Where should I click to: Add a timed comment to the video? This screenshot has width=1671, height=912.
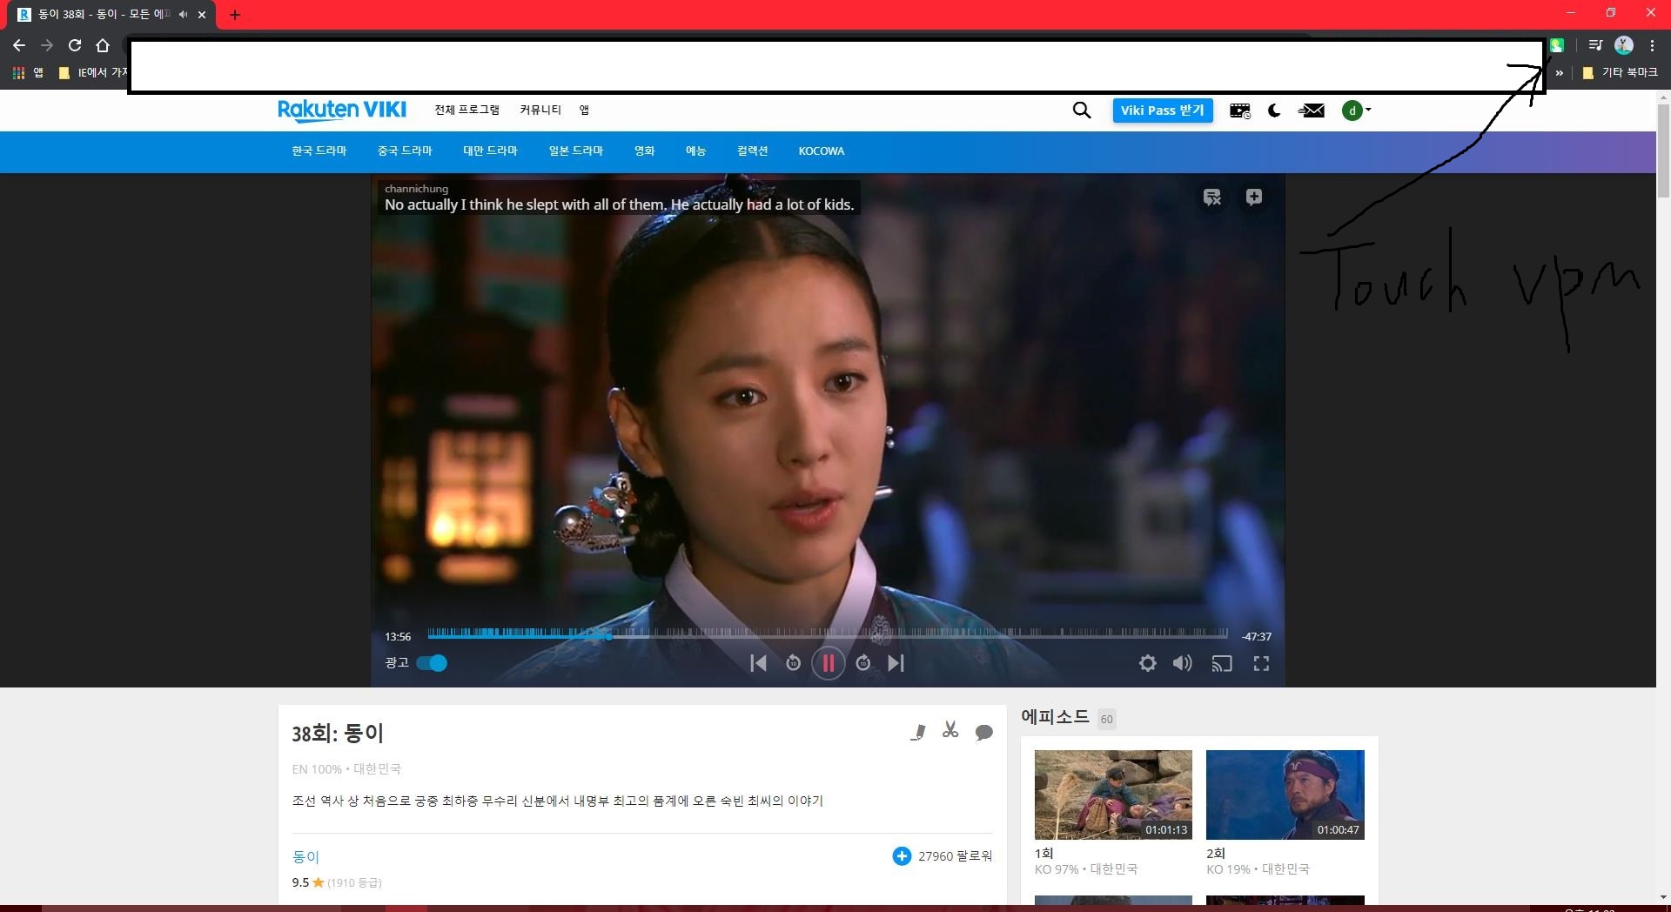[x=1253, y=198]
